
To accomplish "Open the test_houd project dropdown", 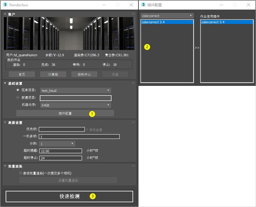I will point(75,90).
